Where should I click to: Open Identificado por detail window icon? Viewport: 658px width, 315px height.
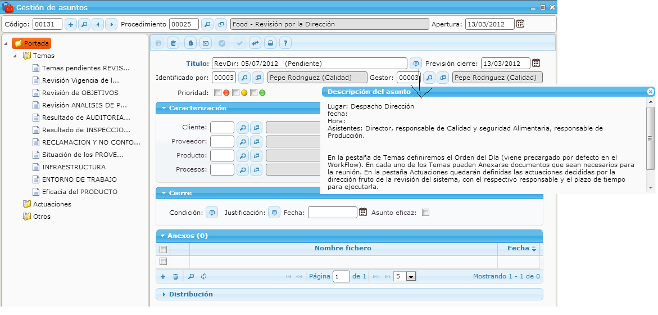[258, 78]
